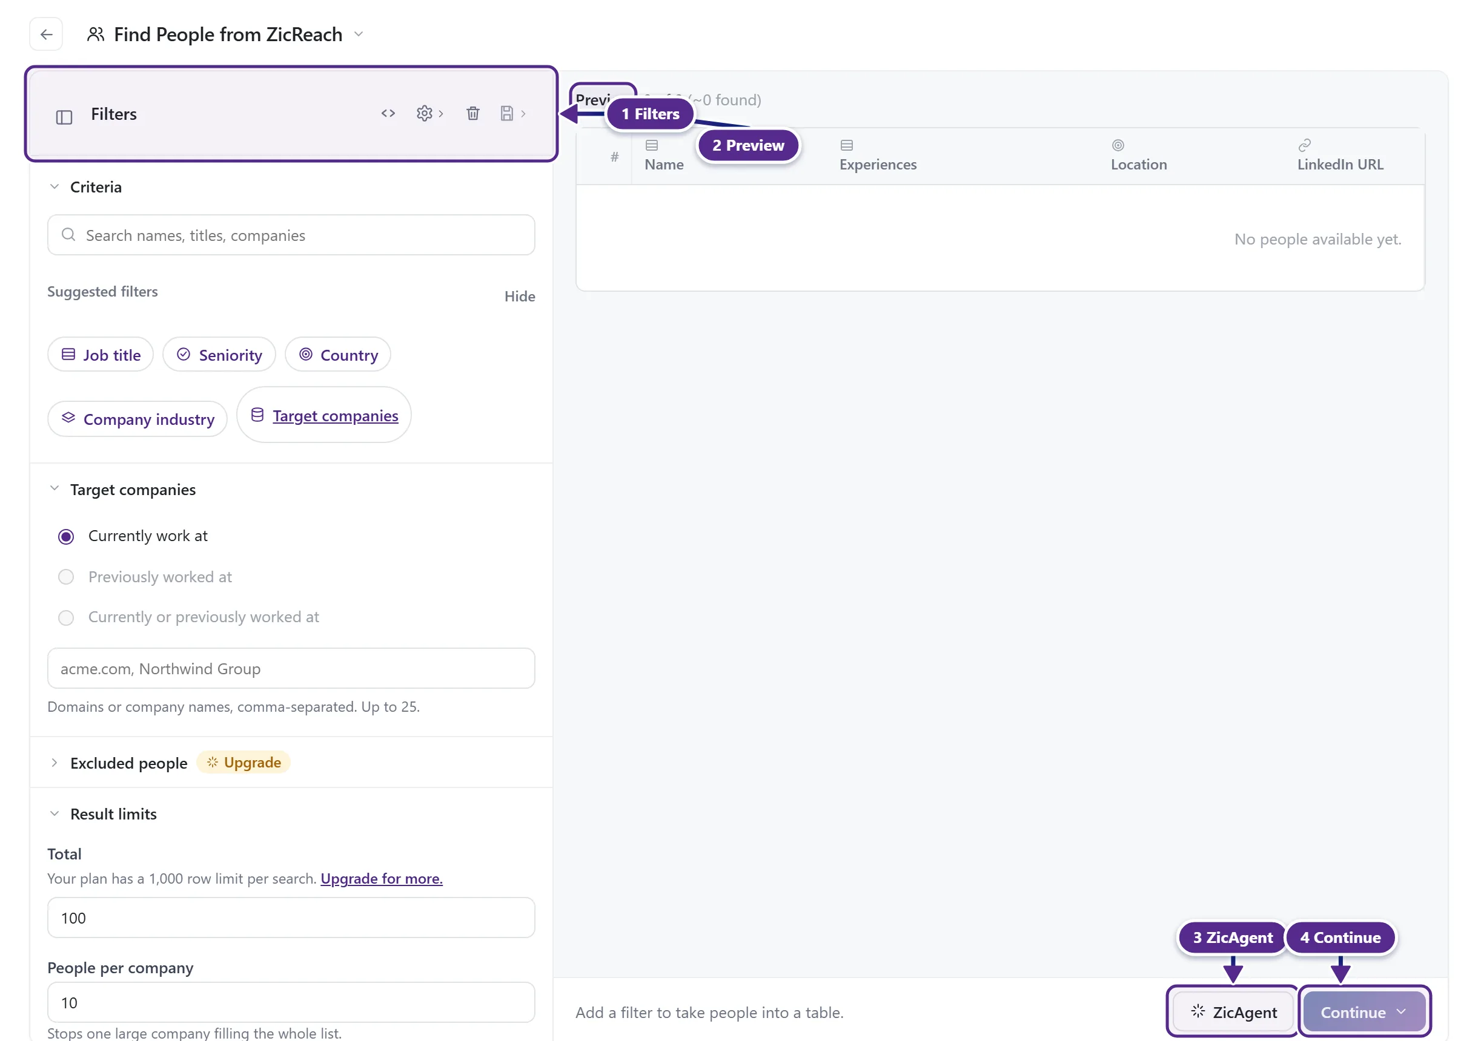This screenshot has height=1041, width=1478.
Task: Open the Upgrade for more link
Action: tap(382, 879)
